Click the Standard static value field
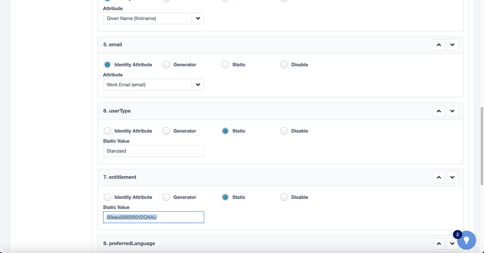 (153, 151)
